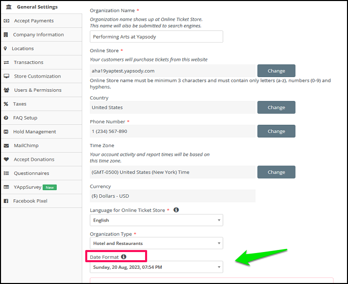348x284 pixels.
Task: Click Change button for Time Zone
Action: [x=276, y=172]
